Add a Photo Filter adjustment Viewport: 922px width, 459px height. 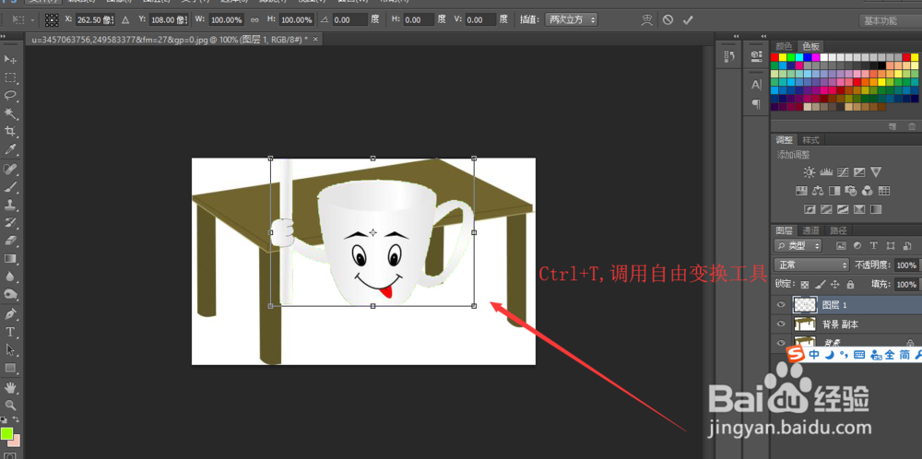click(x=850, y=191)
